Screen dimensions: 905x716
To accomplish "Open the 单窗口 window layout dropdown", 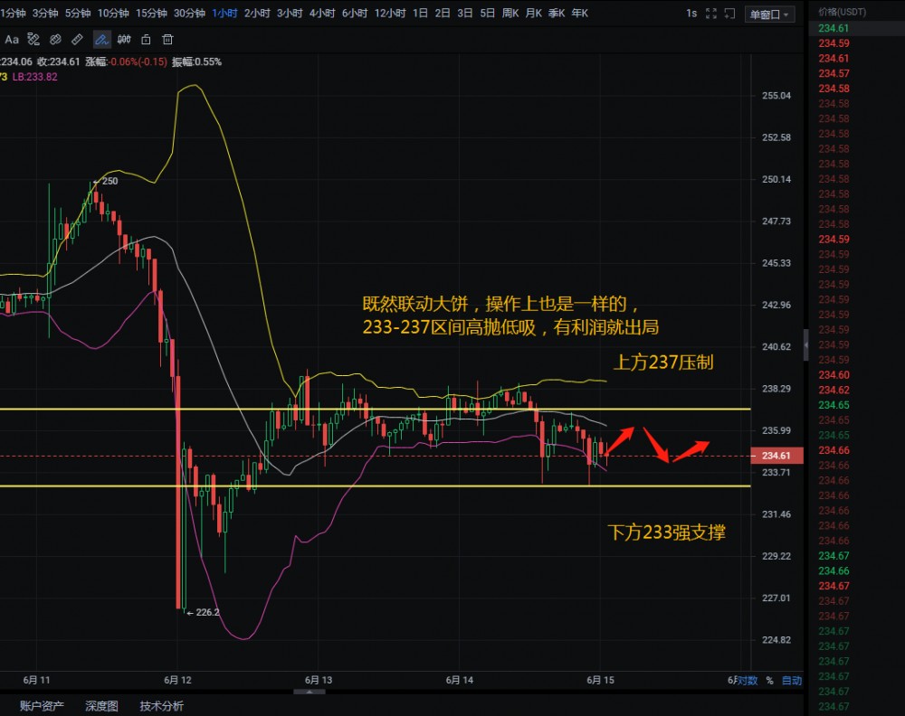I will tap(769, 14).
